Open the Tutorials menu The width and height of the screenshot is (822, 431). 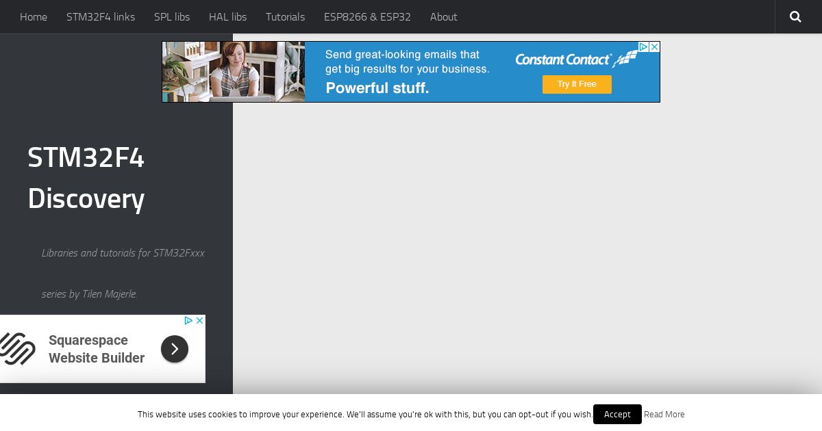285,16
